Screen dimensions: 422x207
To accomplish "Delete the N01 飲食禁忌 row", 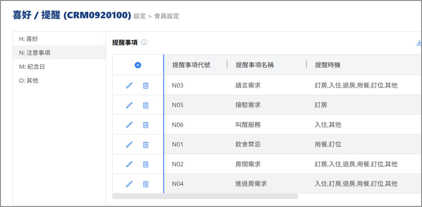I will [x=145, y=145].
